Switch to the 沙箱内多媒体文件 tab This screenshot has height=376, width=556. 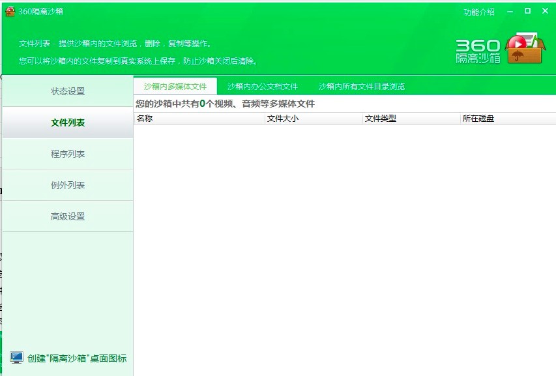tap(175, 86)
